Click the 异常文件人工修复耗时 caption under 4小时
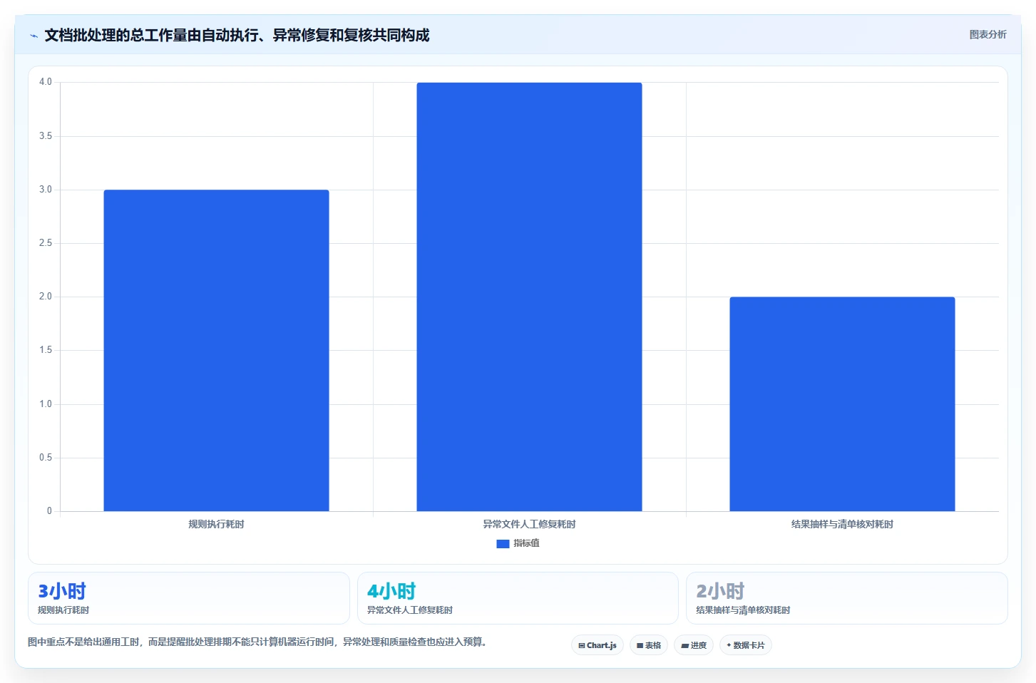 [x=410, y=610]
